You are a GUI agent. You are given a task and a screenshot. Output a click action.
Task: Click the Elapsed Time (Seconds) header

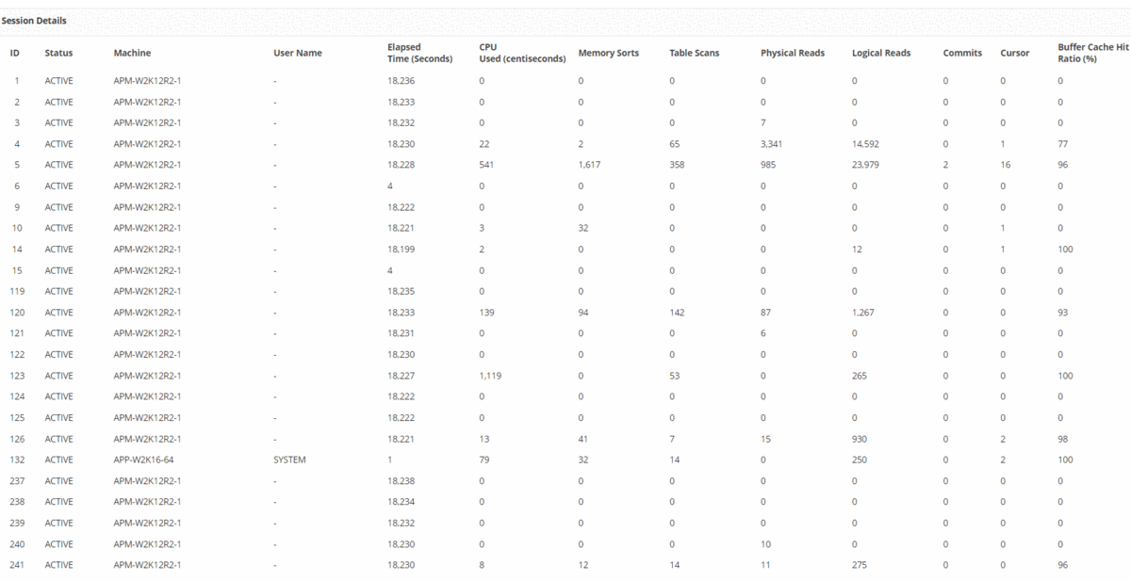click(x=419, y=53)
